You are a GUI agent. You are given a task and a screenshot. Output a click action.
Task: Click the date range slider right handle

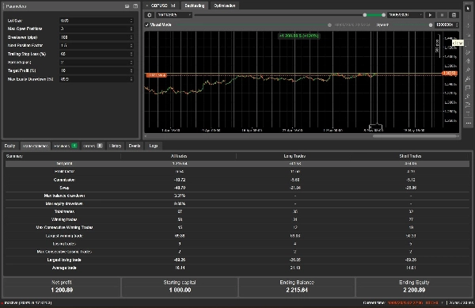pyautogui.click(x=383, y=15)
